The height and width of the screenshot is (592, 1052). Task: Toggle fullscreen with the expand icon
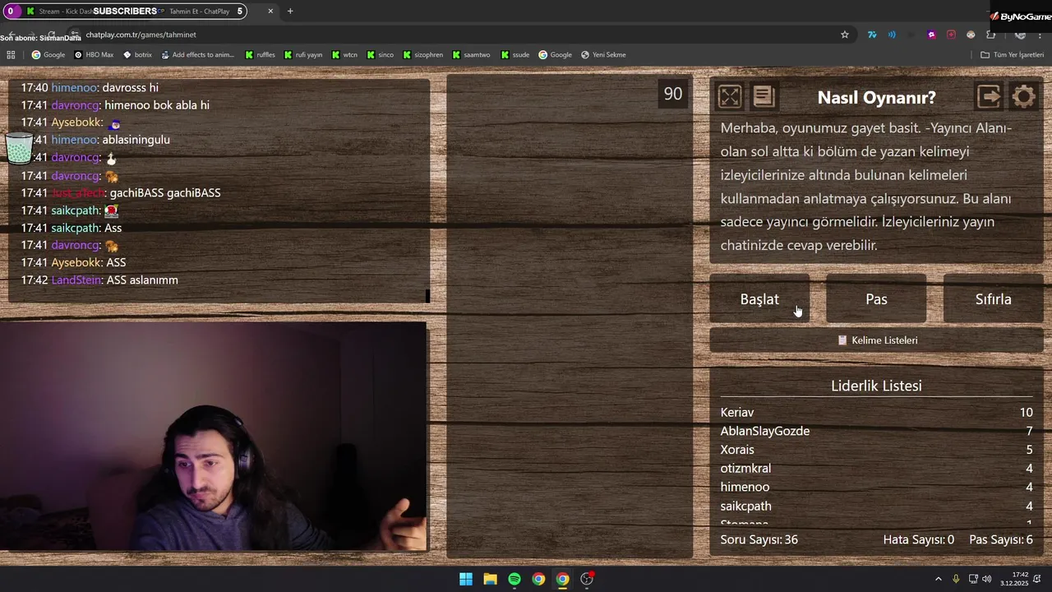729,97
